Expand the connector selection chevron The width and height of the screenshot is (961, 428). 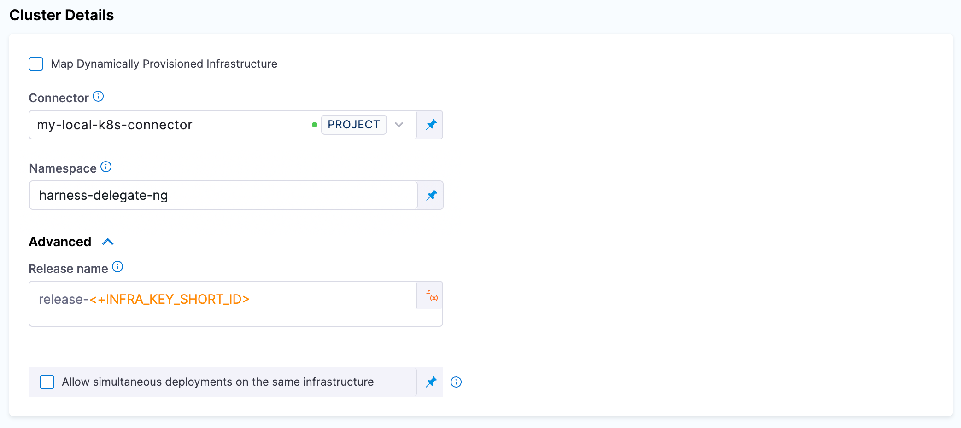pos(399,125)
